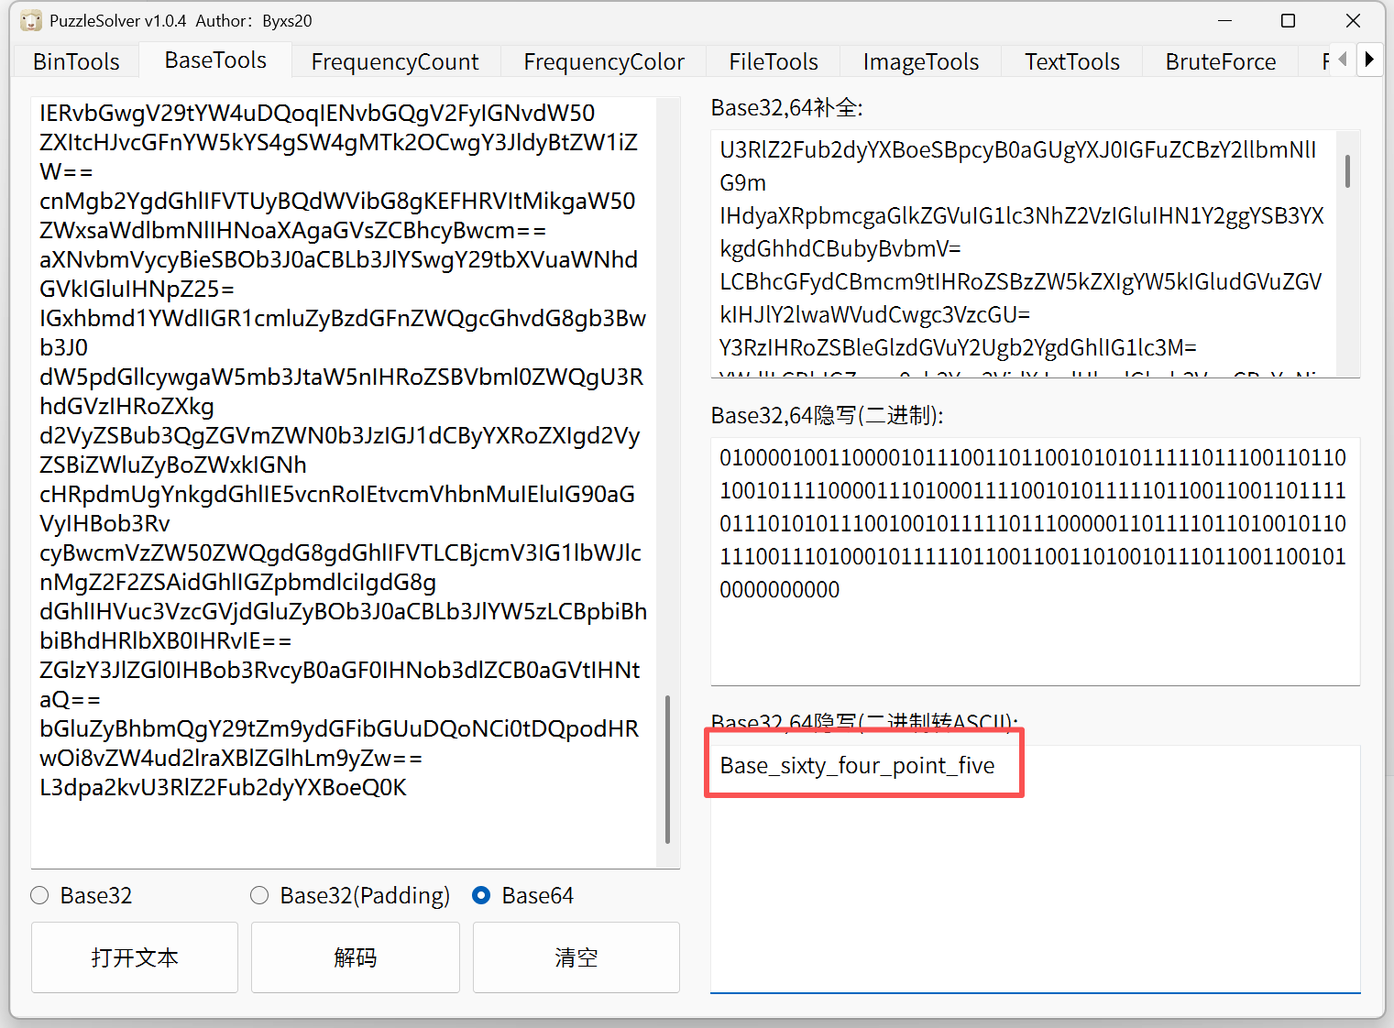The width and height of the screenshot is (1394, 1028).
Task: Switch to the BinTools tab
Action: (x=76, y=61)
